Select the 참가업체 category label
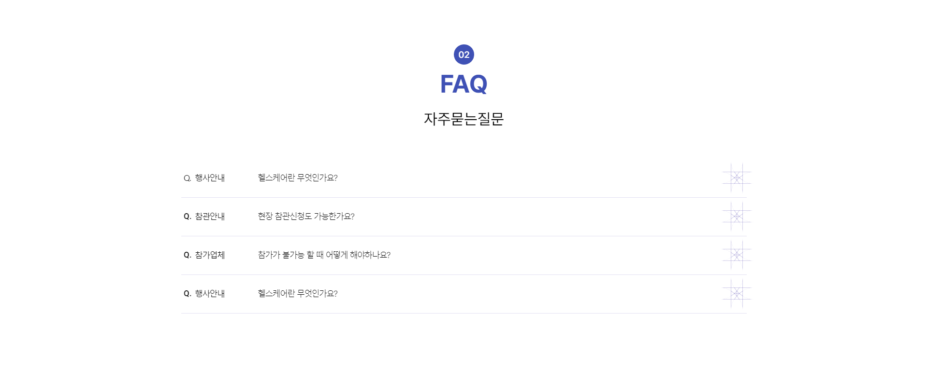This screenshot has height=382, width=928. tap(210, 255)
